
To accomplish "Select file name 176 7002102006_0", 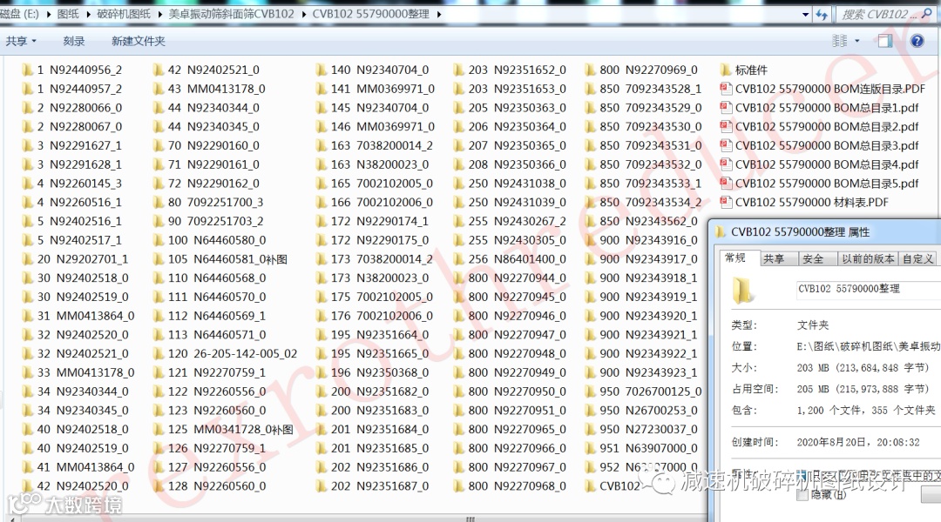I will tap(382, 316).
